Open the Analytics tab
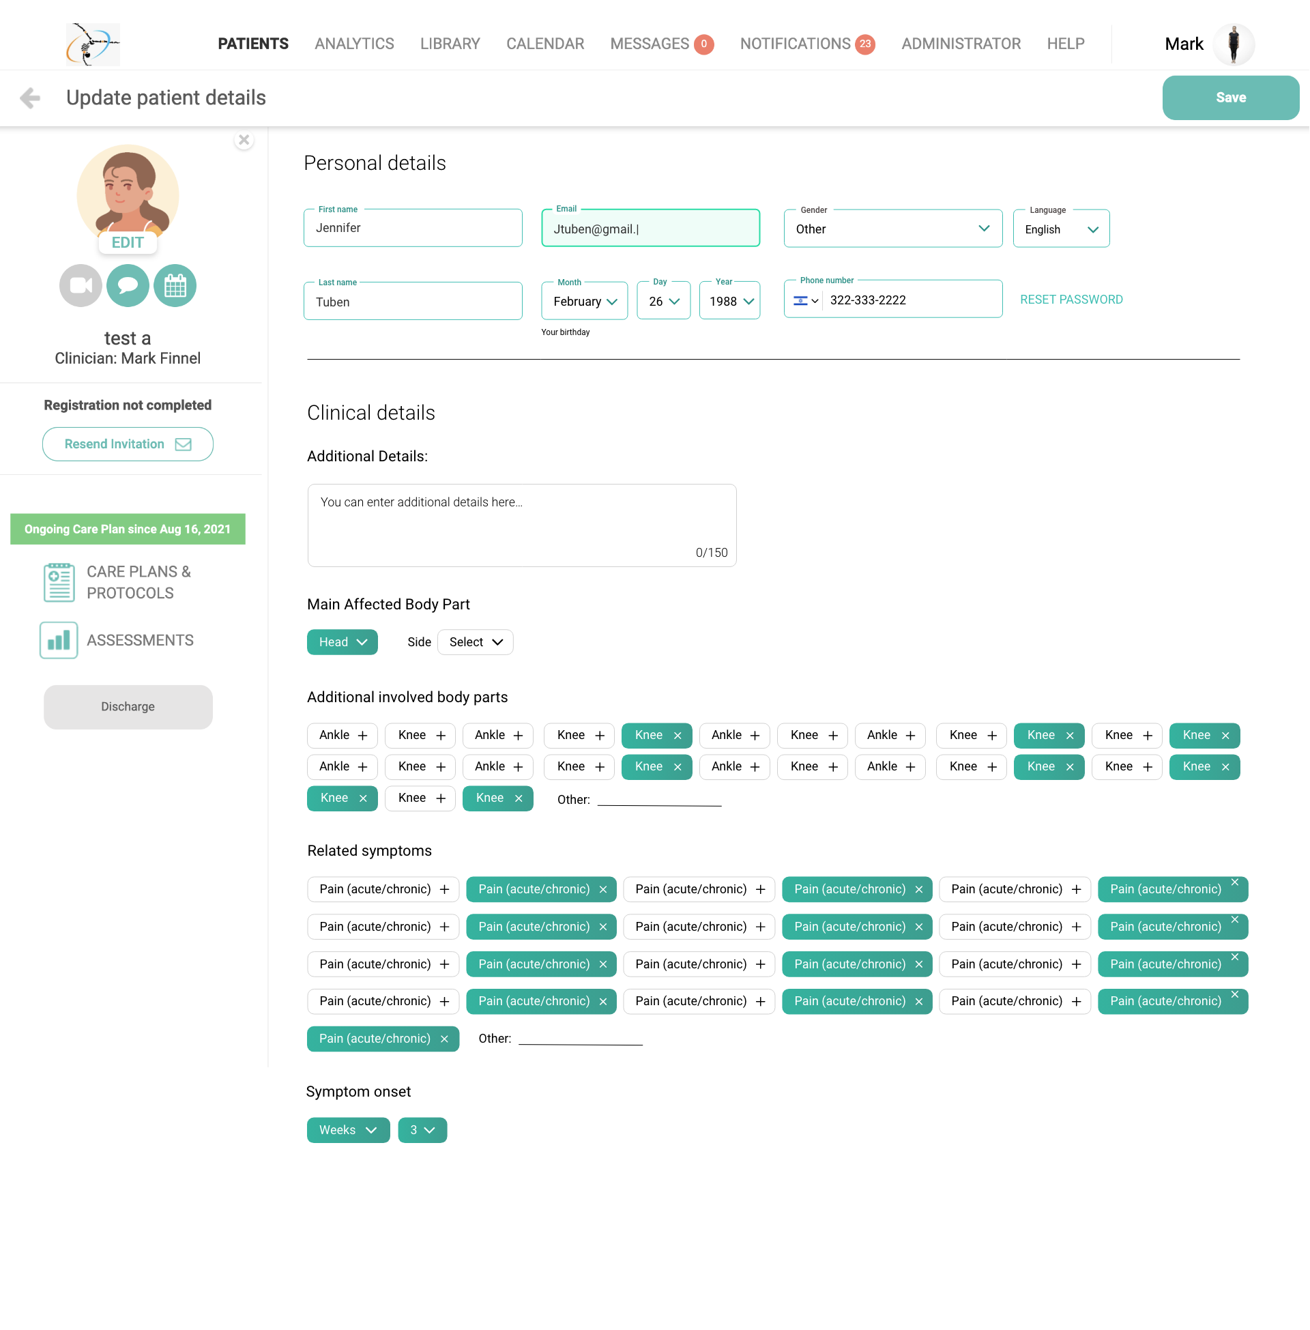 [354, 44]
